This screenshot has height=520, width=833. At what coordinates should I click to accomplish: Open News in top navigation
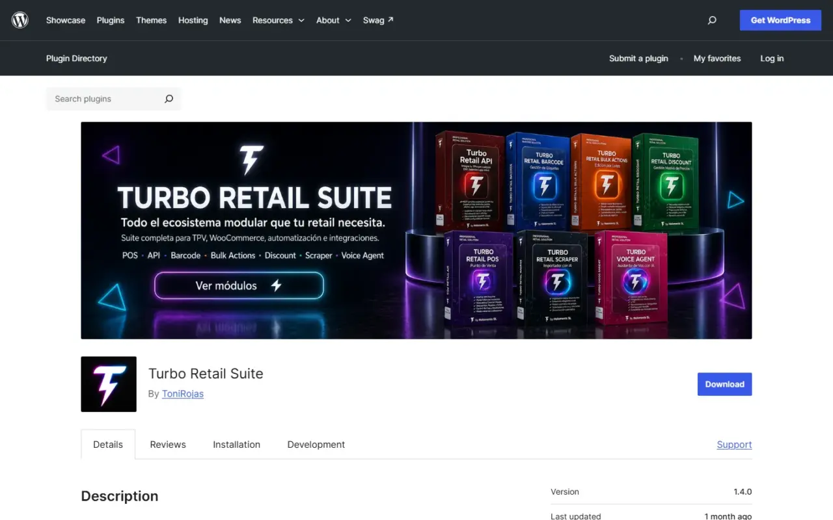click(x=230, y=20)
